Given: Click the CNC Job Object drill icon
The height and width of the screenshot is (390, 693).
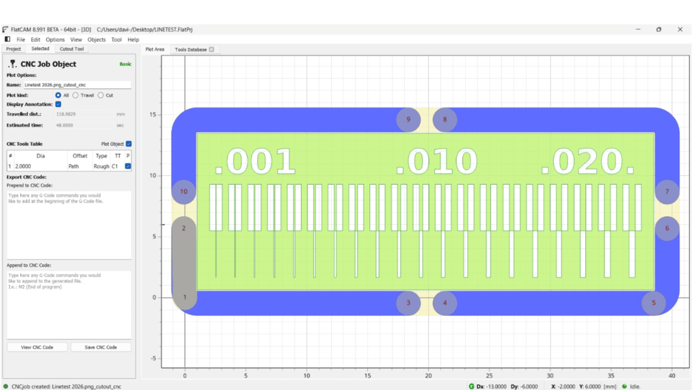Looking at the screenshot, I should pyautogui.click(x=12, y=64).
